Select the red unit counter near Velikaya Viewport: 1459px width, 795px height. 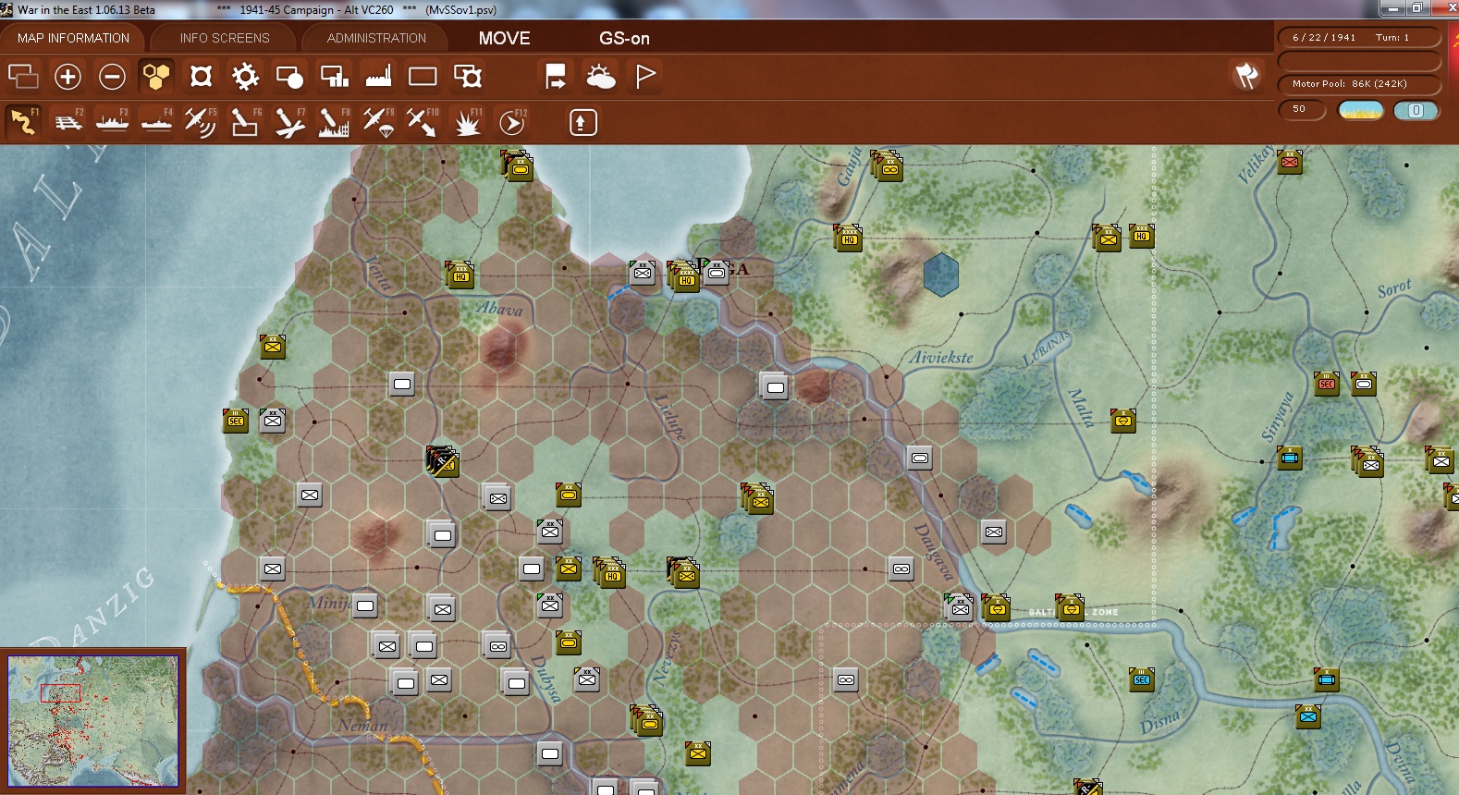1290,162
